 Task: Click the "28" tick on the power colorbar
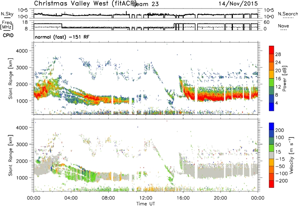(278, 54)
